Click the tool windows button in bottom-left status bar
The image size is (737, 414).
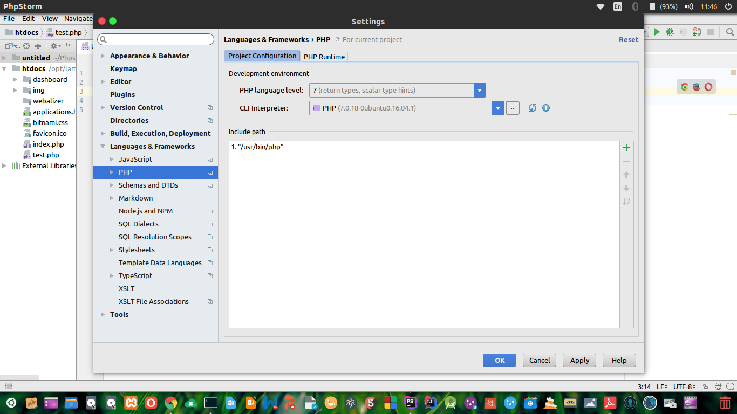(x=8, y=386)
